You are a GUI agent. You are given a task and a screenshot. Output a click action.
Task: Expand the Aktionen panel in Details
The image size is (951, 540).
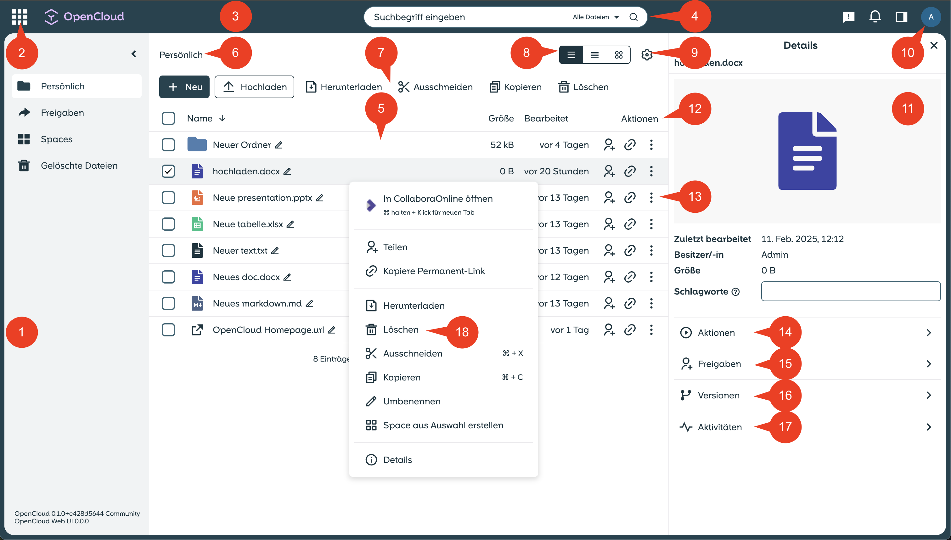coord(807,333)
